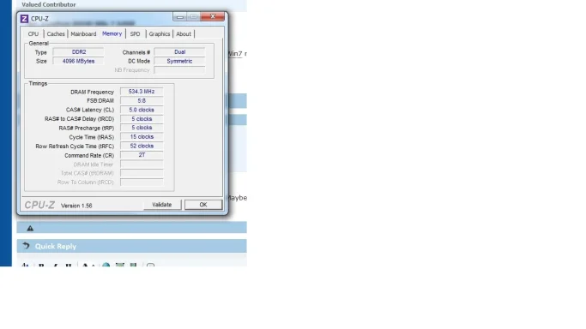The width and height of the screenshot is (586, 329).
Task: Click the Row Refresh Cycle Time value 52 clocks
Action: coord(142,147)
